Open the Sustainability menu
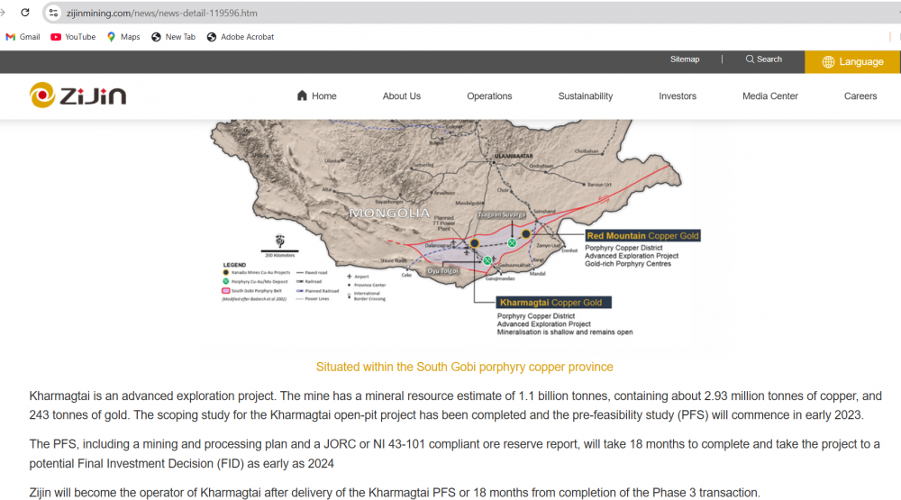 click(585, 96)
